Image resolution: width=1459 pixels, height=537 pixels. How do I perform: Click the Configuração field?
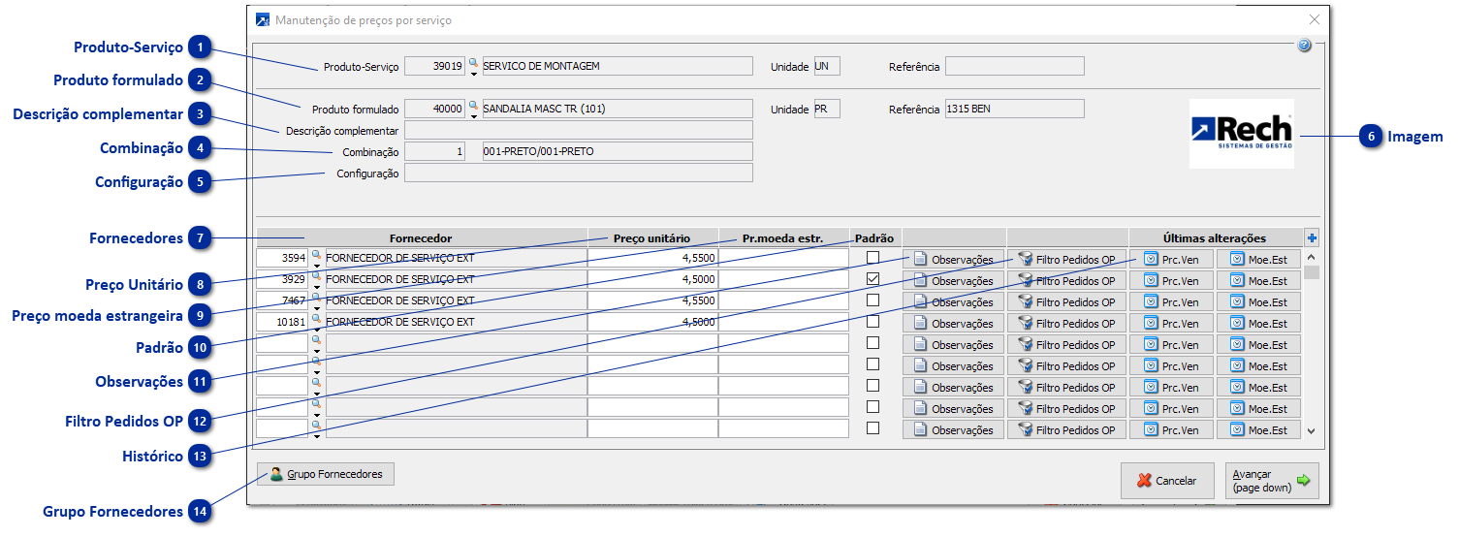pos(578,173)
